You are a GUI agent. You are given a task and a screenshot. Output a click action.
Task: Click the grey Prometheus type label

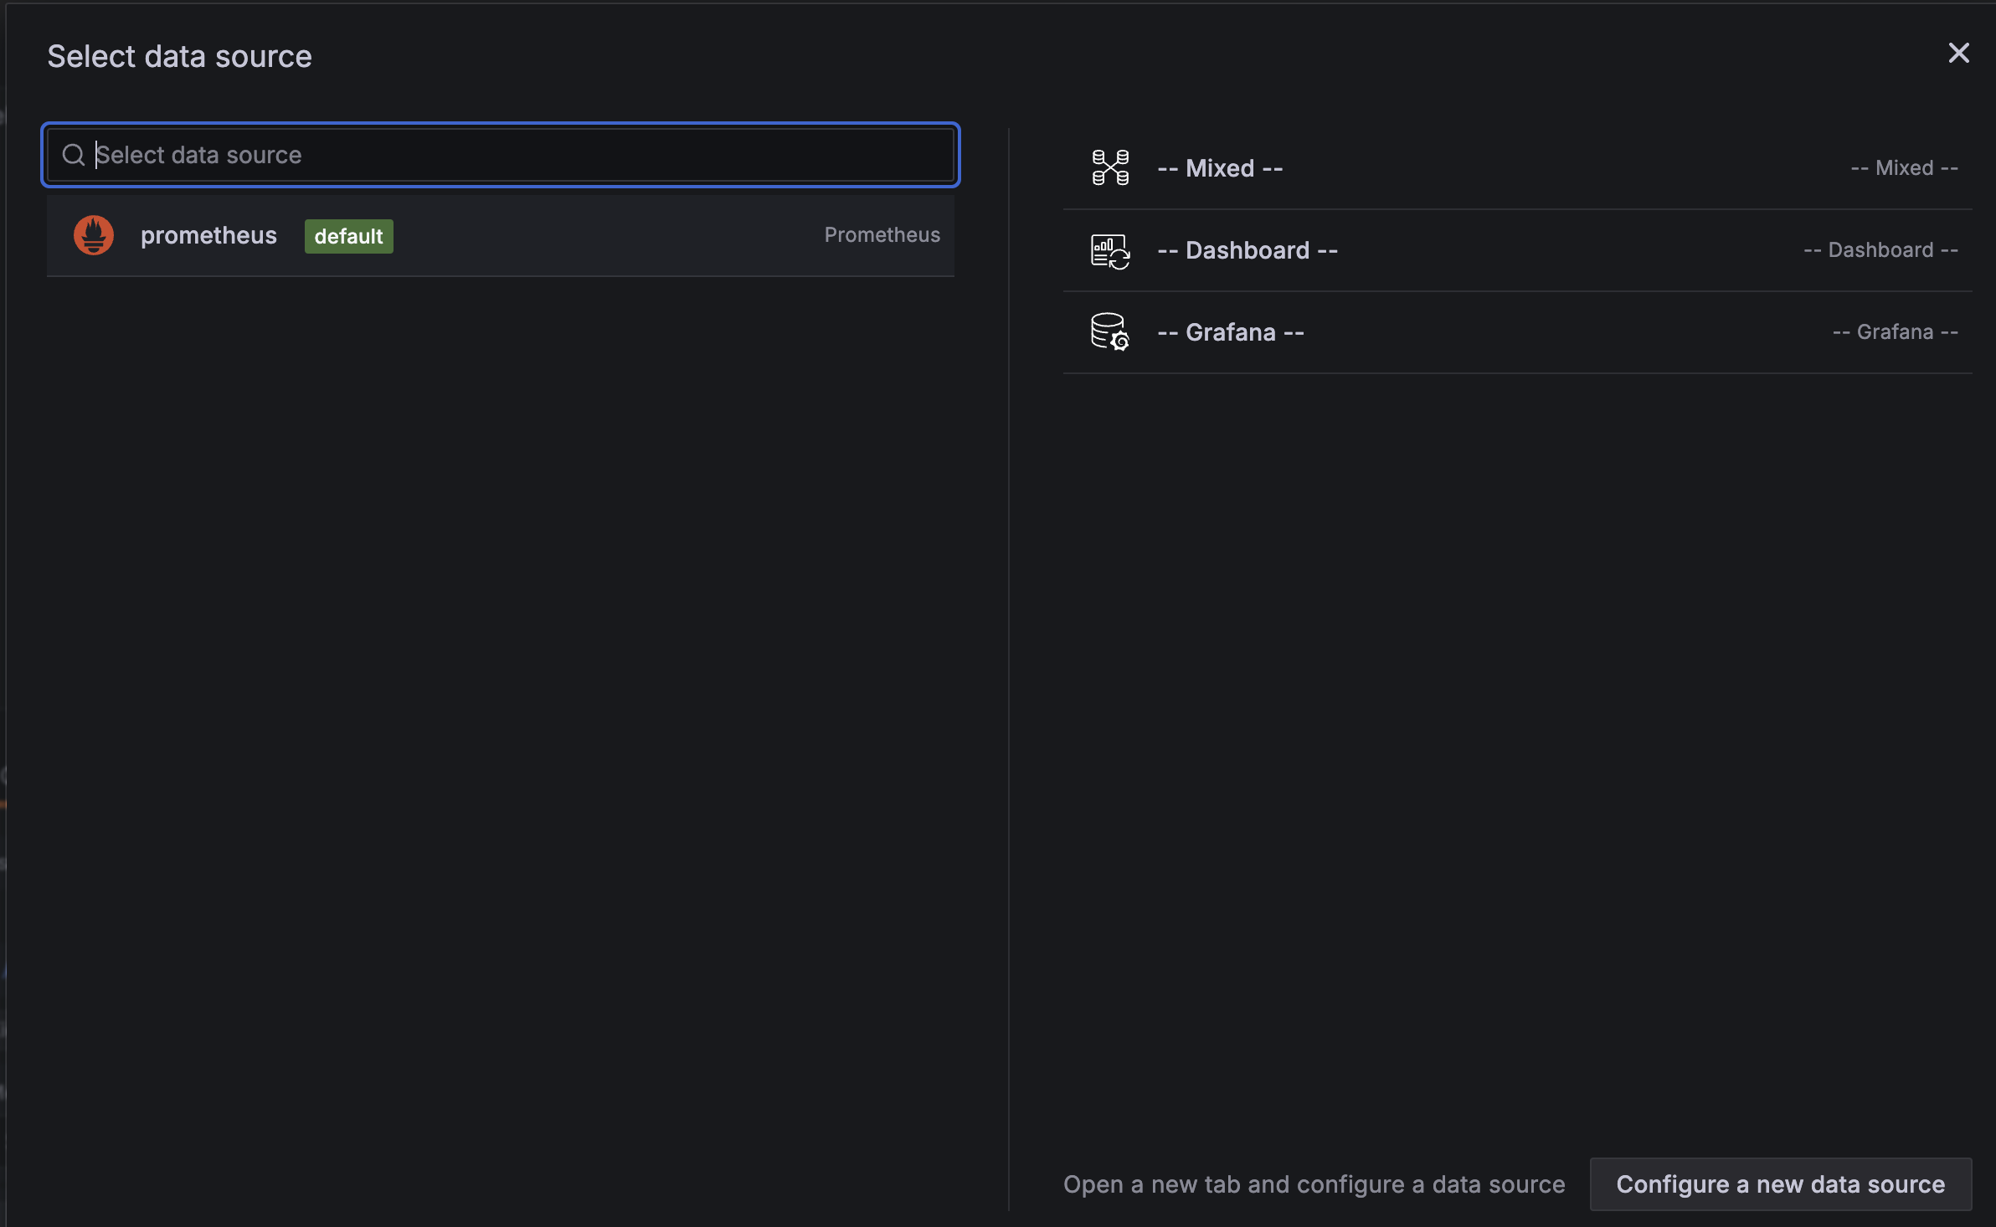coord(882,235)
